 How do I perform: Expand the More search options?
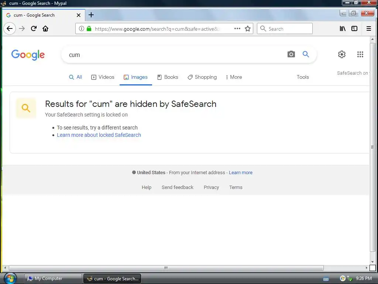point(234,77)
